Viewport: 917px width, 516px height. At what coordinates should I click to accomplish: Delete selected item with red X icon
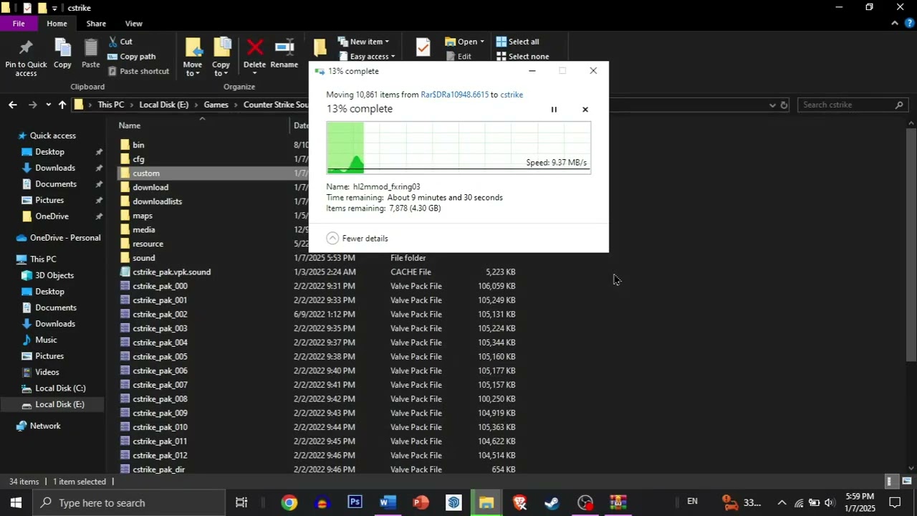(254, 48)
